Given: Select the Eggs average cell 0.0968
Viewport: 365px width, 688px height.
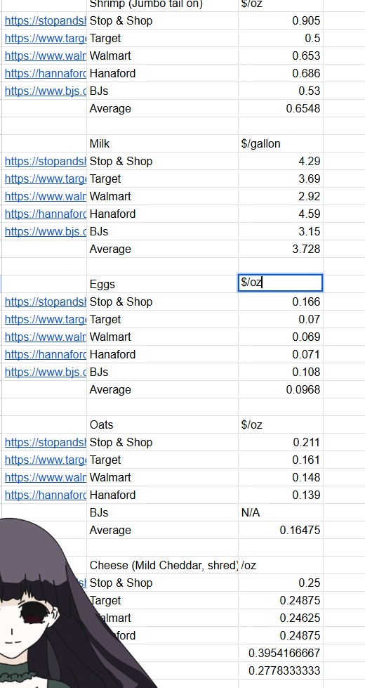Looking at the screenshot, I should point(281,389).
